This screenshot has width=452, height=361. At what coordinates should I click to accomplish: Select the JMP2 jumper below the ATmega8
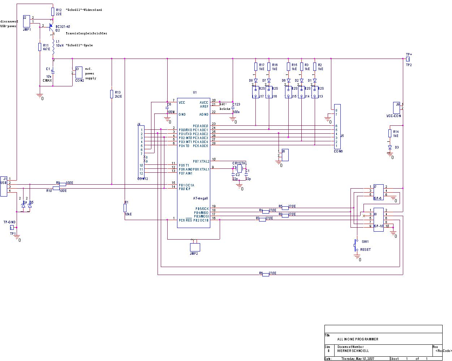[195, 247]
